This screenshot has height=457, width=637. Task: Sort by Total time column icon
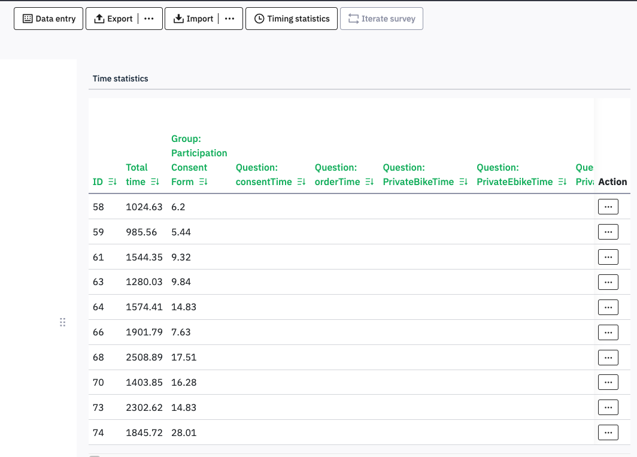pos(155,182)
